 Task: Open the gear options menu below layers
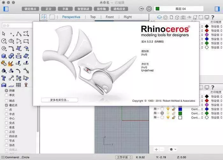(172, 149)
